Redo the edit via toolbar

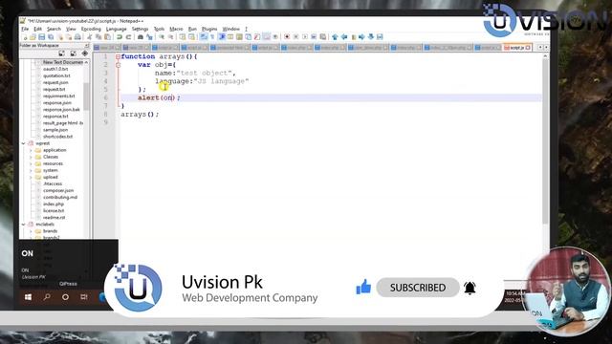pos(128,37)
